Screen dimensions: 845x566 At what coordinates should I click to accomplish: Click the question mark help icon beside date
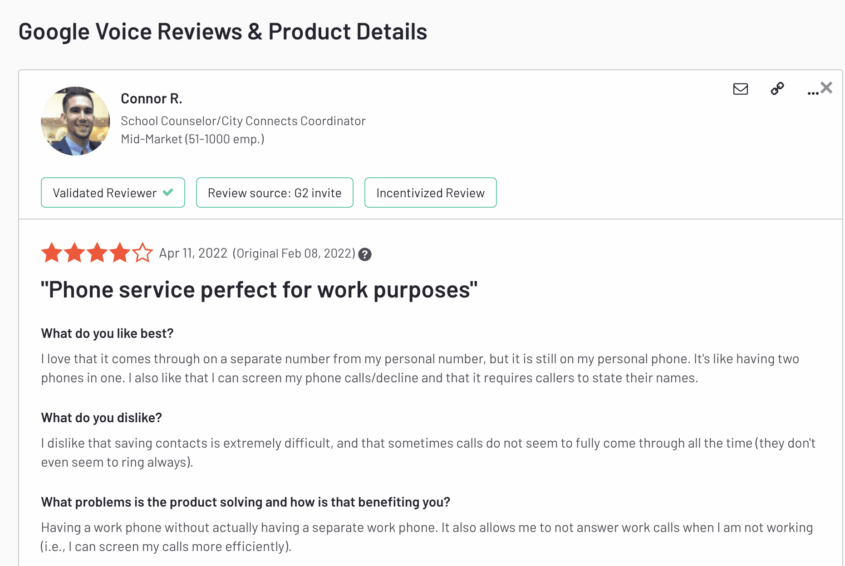click(x=364, y=254)
